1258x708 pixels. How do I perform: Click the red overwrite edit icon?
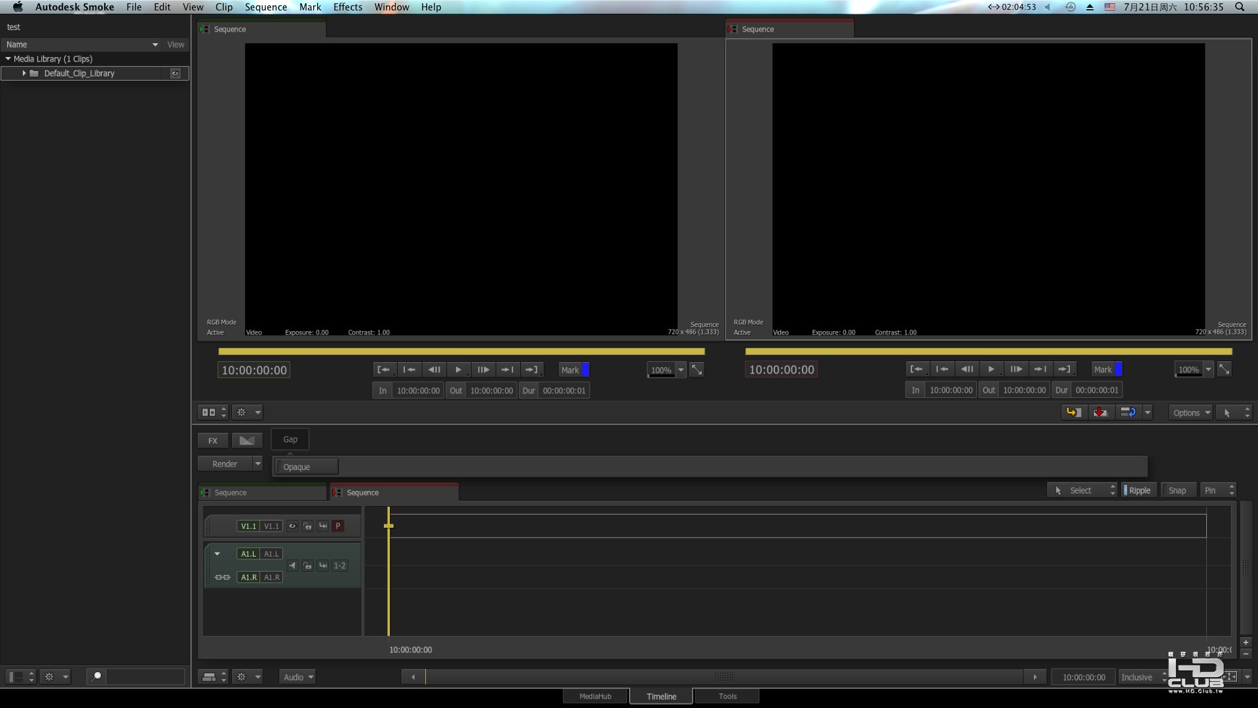click(1101, 412)
